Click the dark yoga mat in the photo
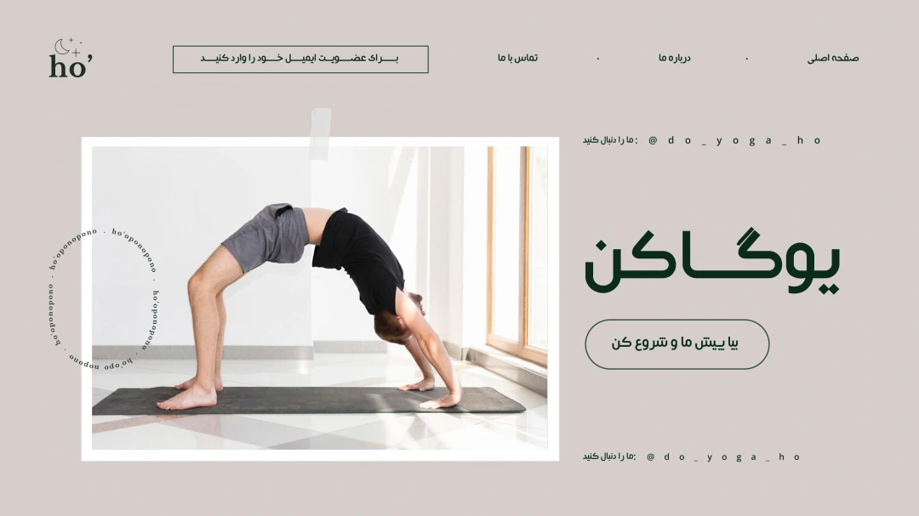This screenshot has height=516, width=919. [308, 401]
